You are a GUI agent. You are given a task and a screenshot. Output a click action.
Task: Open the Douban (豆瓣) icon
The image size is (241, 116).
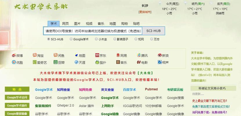click(55, 62)
